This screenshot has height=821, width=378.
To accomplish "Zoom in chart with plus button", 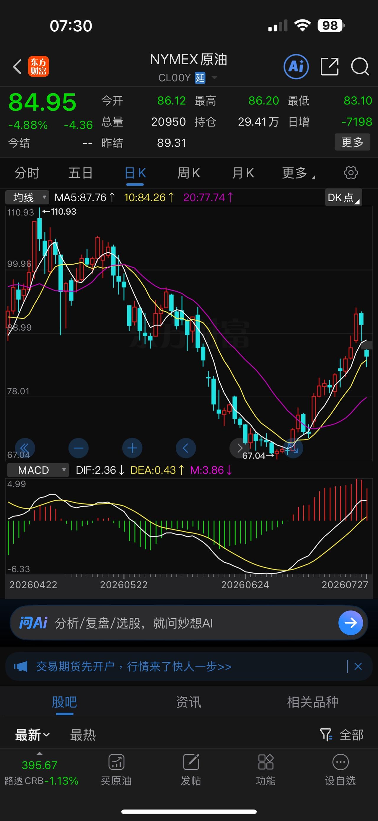I will tap(132, 448).
